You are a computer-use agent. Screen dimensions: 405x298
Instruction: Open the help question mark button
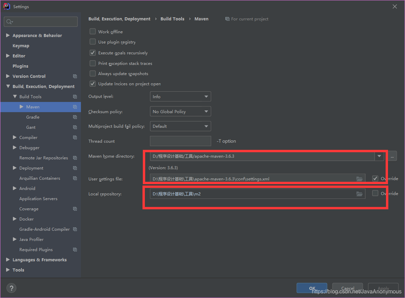click(x=11, y=288)
